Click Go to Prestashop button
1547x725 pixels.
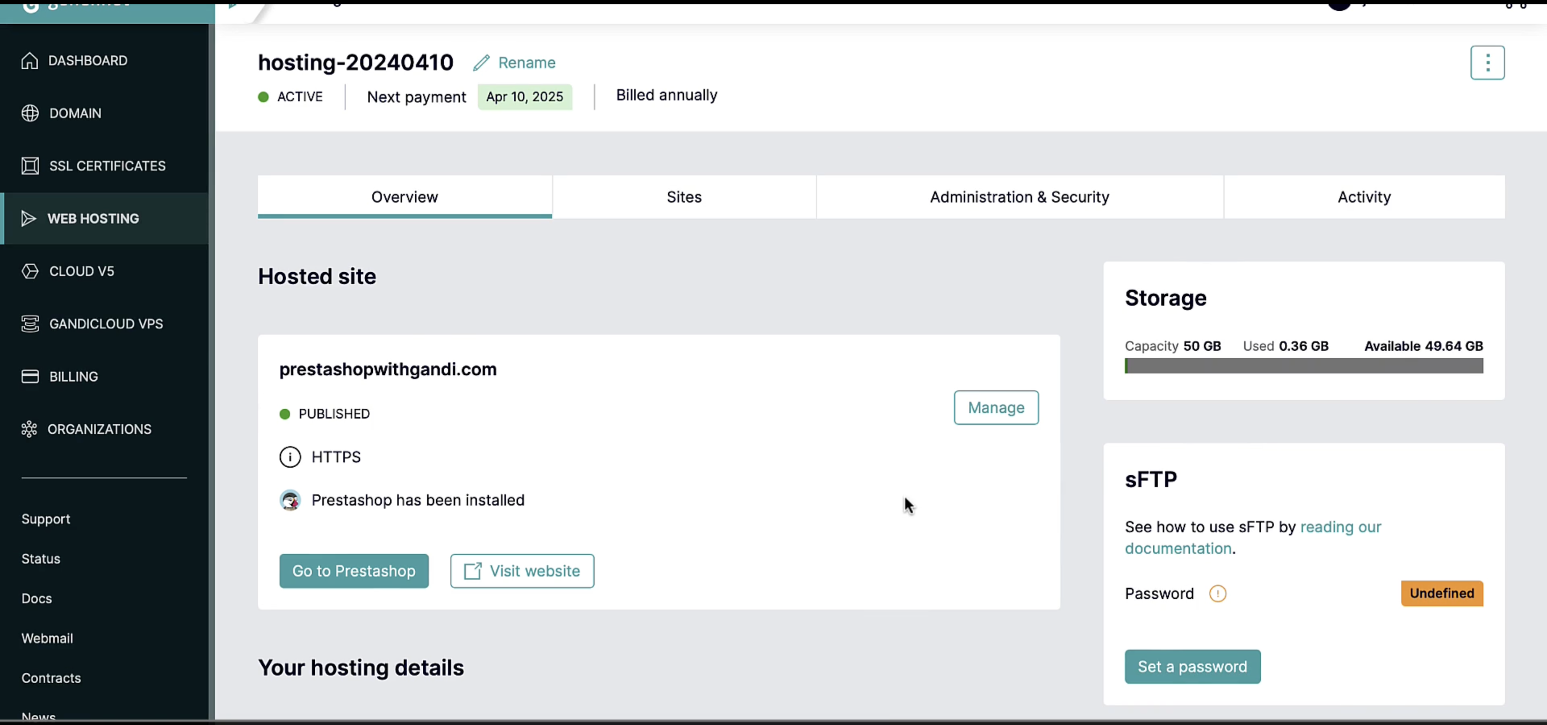(x=354, y=571)
